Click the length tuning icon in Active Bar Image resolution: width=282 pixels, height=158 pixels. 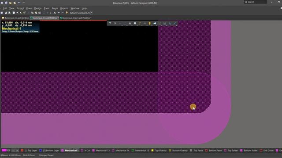(145, 23)
